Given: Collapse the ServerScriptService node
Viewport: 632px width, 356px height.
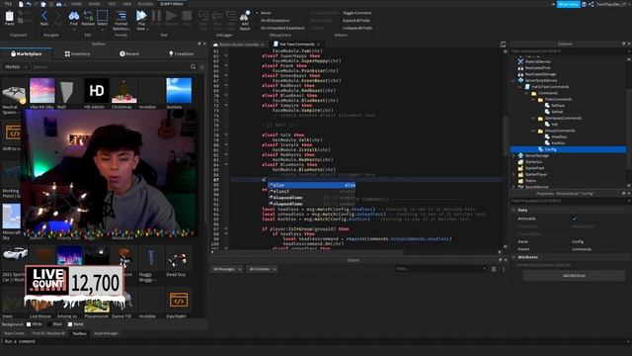Looking at the screenshot, I should [513, 81].
